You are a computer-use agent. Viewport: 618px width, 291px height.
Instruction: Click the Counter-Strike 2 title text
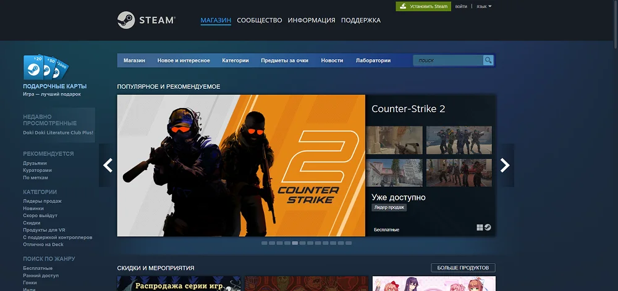[408, 109]
